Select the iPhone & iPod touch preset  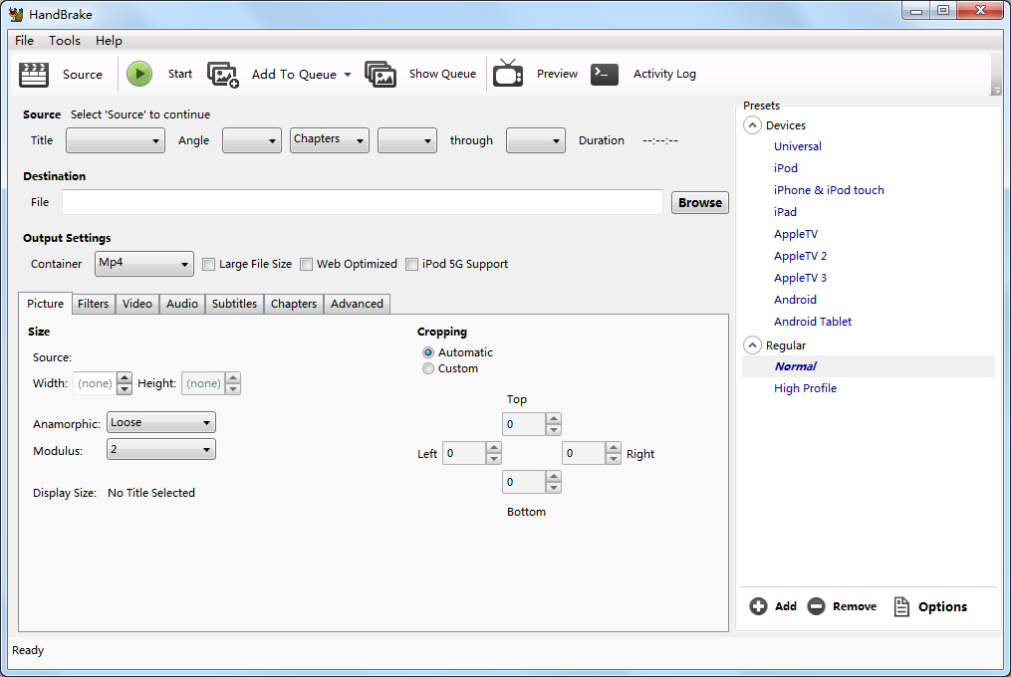[x=829, y=190]
